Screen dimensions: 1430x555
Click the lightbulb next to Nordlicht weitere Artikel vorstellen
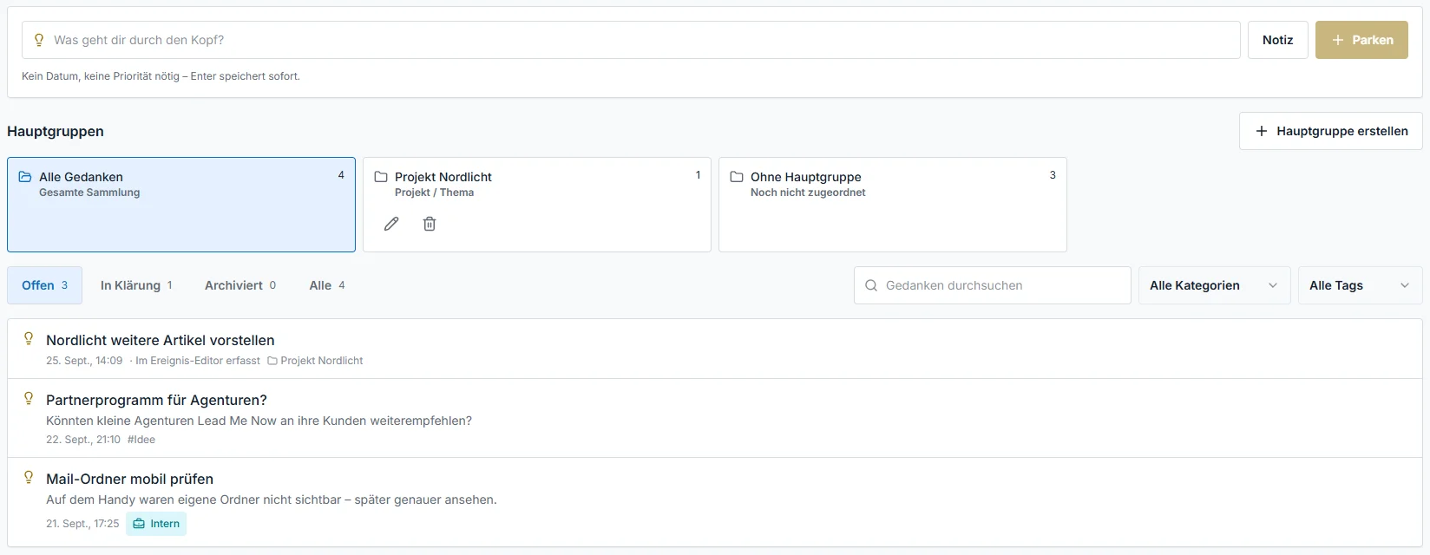[29, 339]
